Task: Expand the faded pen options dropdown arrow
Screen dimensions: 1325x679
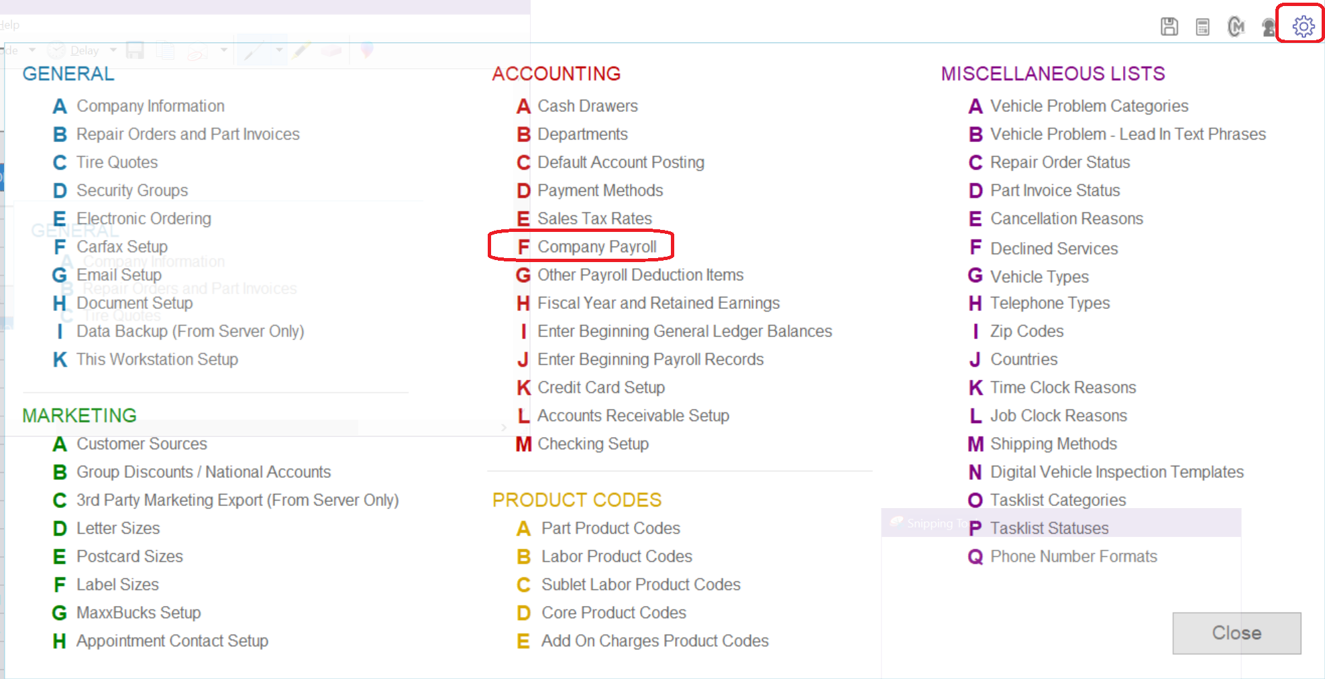Action: [279, 50]
